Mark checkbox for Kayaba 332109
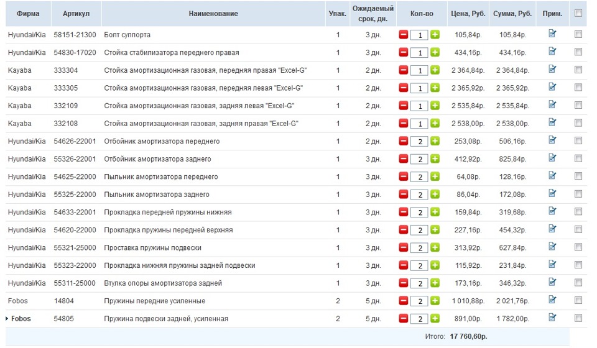 (578, 105)
